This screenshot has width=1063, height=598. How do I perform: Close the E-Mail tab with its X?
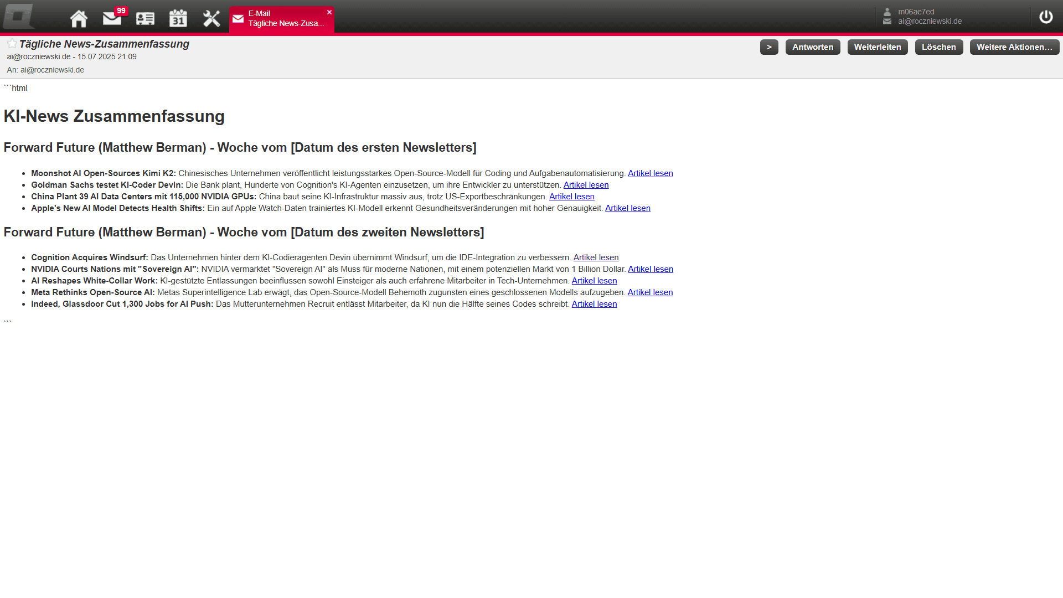[x=329, y=12]
